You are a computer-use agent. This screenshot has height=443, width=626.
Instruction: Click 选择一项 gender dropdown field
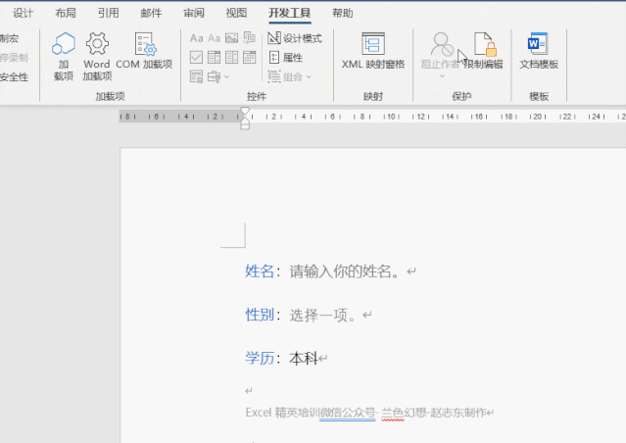(x=322, y=315)
